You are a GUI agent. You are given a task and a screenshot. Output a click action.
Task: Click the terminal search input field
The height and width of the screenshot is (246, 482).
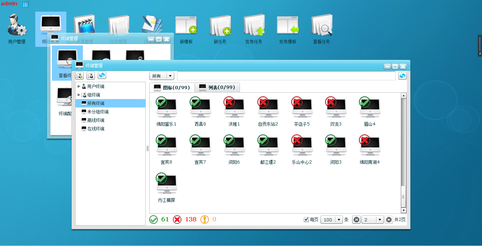(286, 76)
